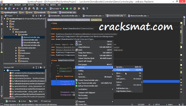The width and height of the screenshot is (186, 106).
Task: Click the Paste clipboard toolbar icon
Action: [x=29, y=8]
